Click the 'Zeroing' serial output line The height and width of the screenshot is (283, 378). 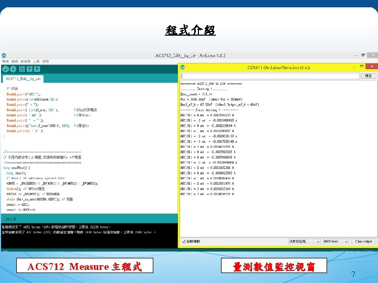pyautogui.click(x=204, y=89)
